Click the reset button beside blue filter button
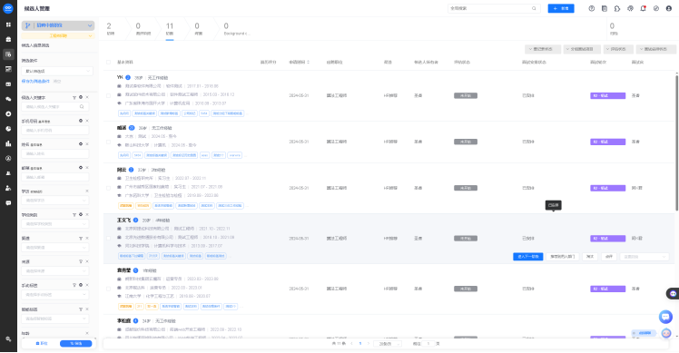This screenshot has height=353, width=679. 42,343
